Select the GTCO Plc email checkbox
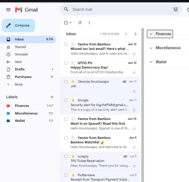Image resolution: width=189 pixels, height=182 pixels. [66, 63]
